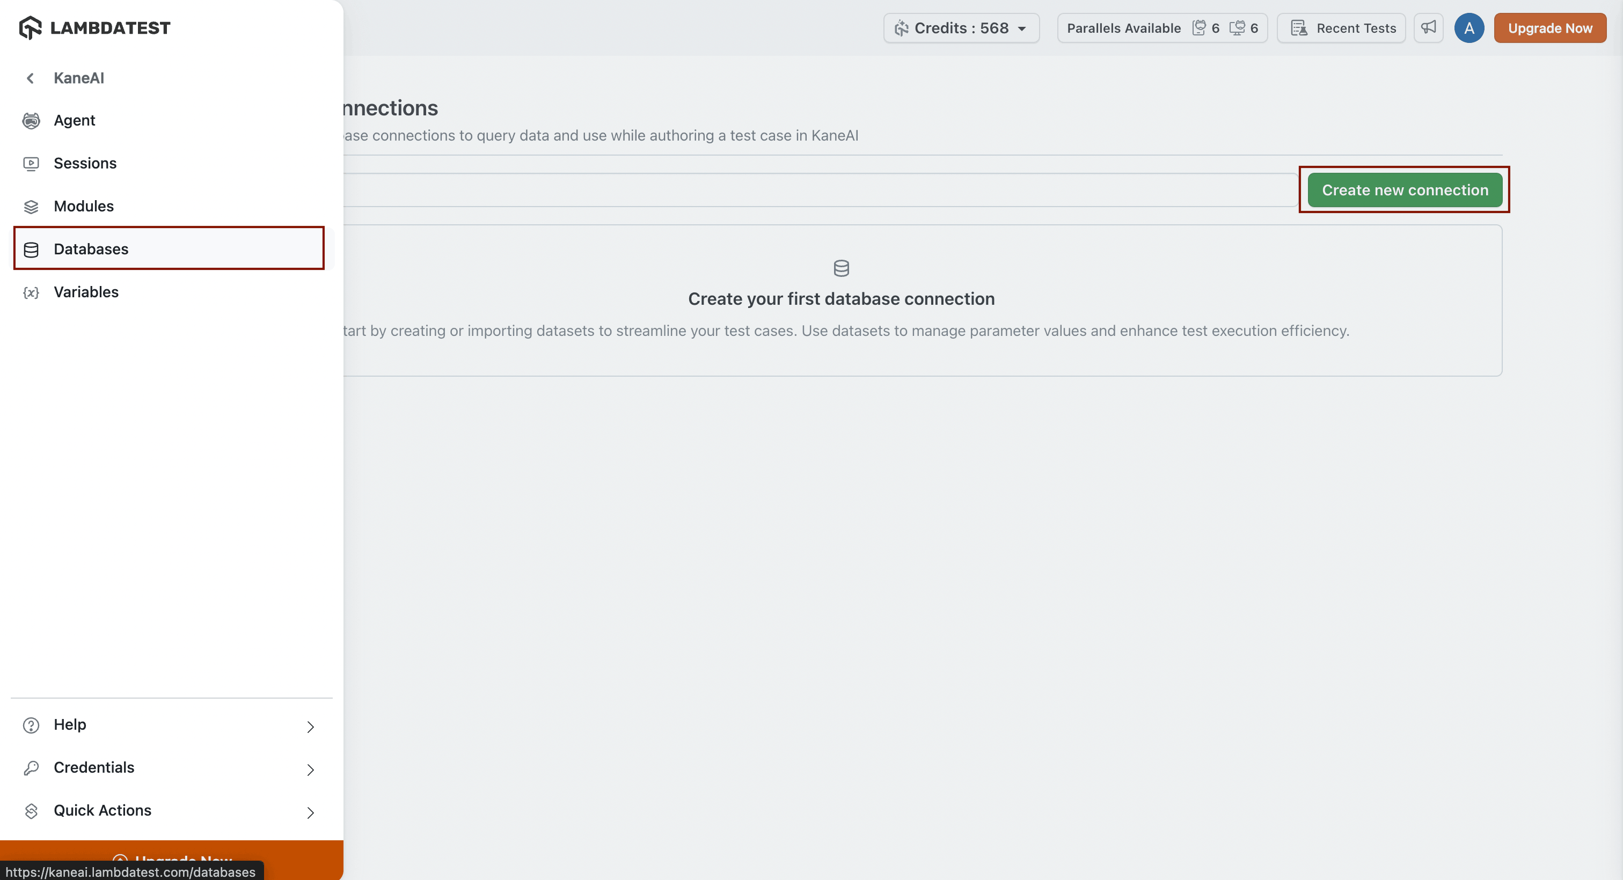Open the Modules menu item
The width and height of the screenshot is (1623, 880).
(84, 206)
